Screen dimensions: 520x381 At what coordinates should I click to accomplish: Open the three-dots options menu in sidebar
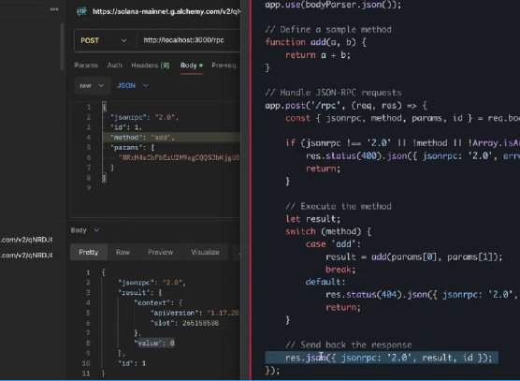coord(54,9)
